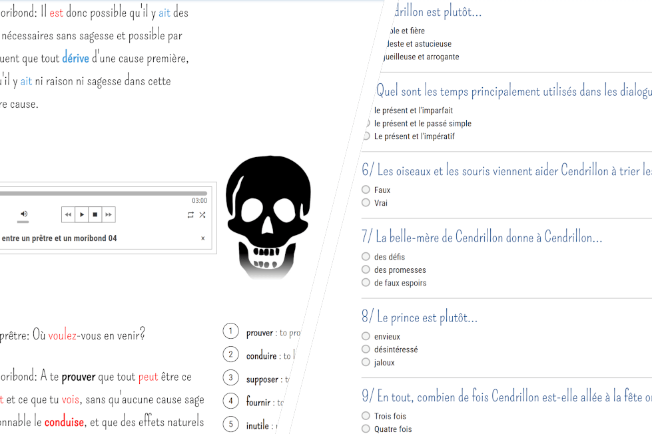Play the audio track

point(82,214)
